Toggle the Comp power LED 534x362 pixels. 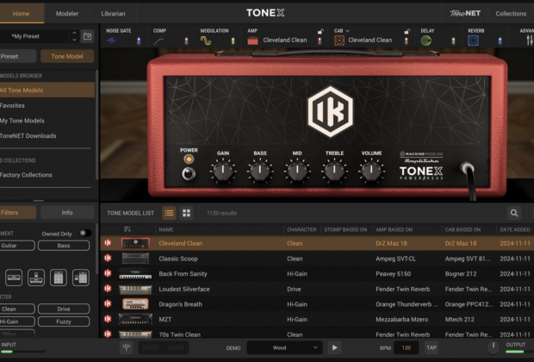pyautogui.click(x=186, y=41)
